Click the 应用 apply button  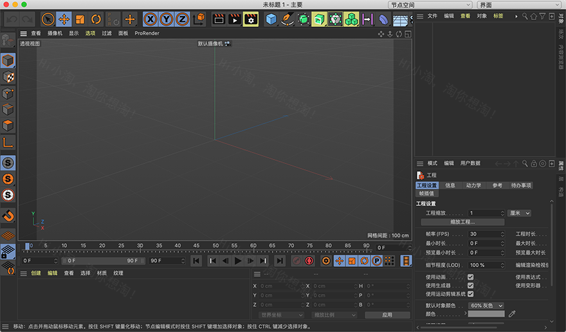tap(387, 315)
